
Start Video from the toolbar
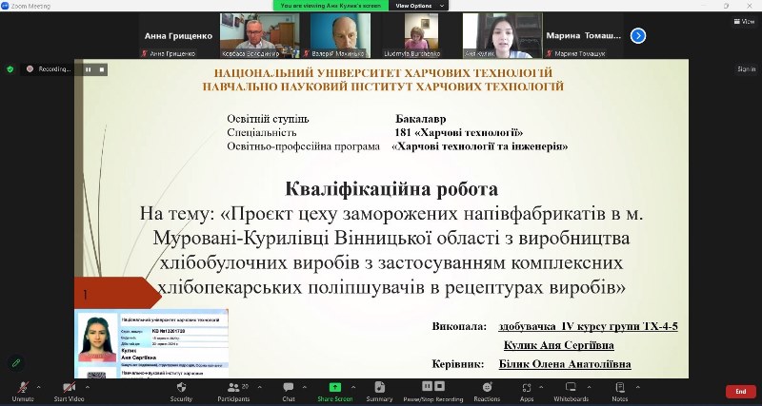tap(69, 391)
